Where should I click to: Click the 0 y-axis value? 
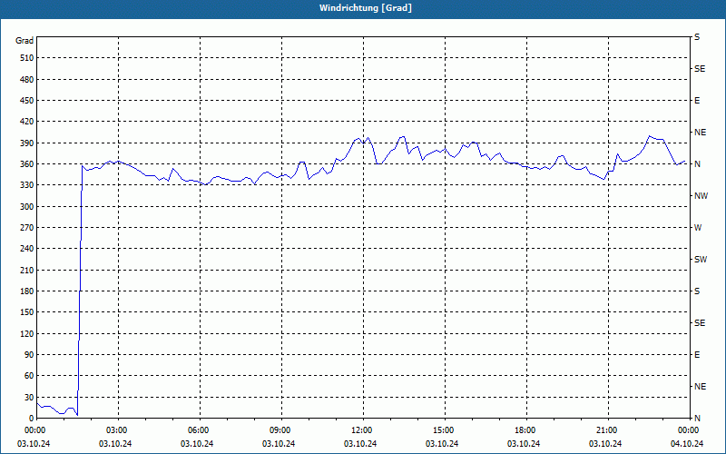[31, 419]
